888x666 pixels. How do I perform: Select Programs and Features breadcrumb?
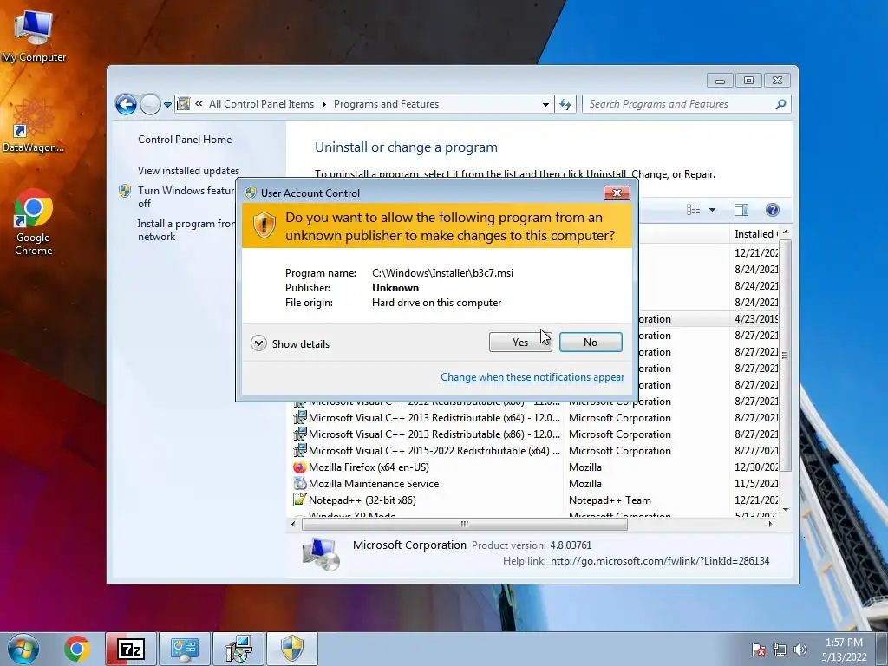coord(386,104)
